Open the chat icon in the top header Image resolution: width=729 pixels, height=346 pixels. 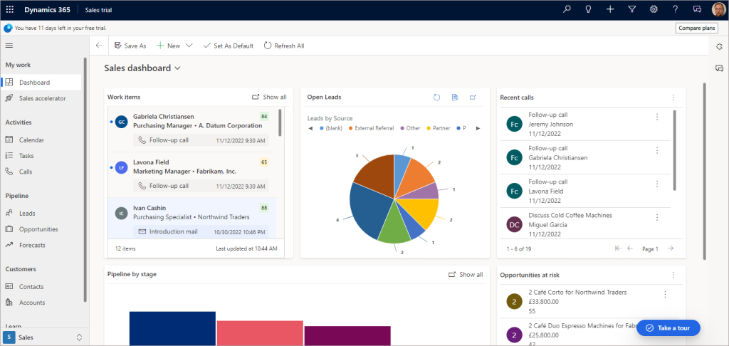(x=697, y=9)
